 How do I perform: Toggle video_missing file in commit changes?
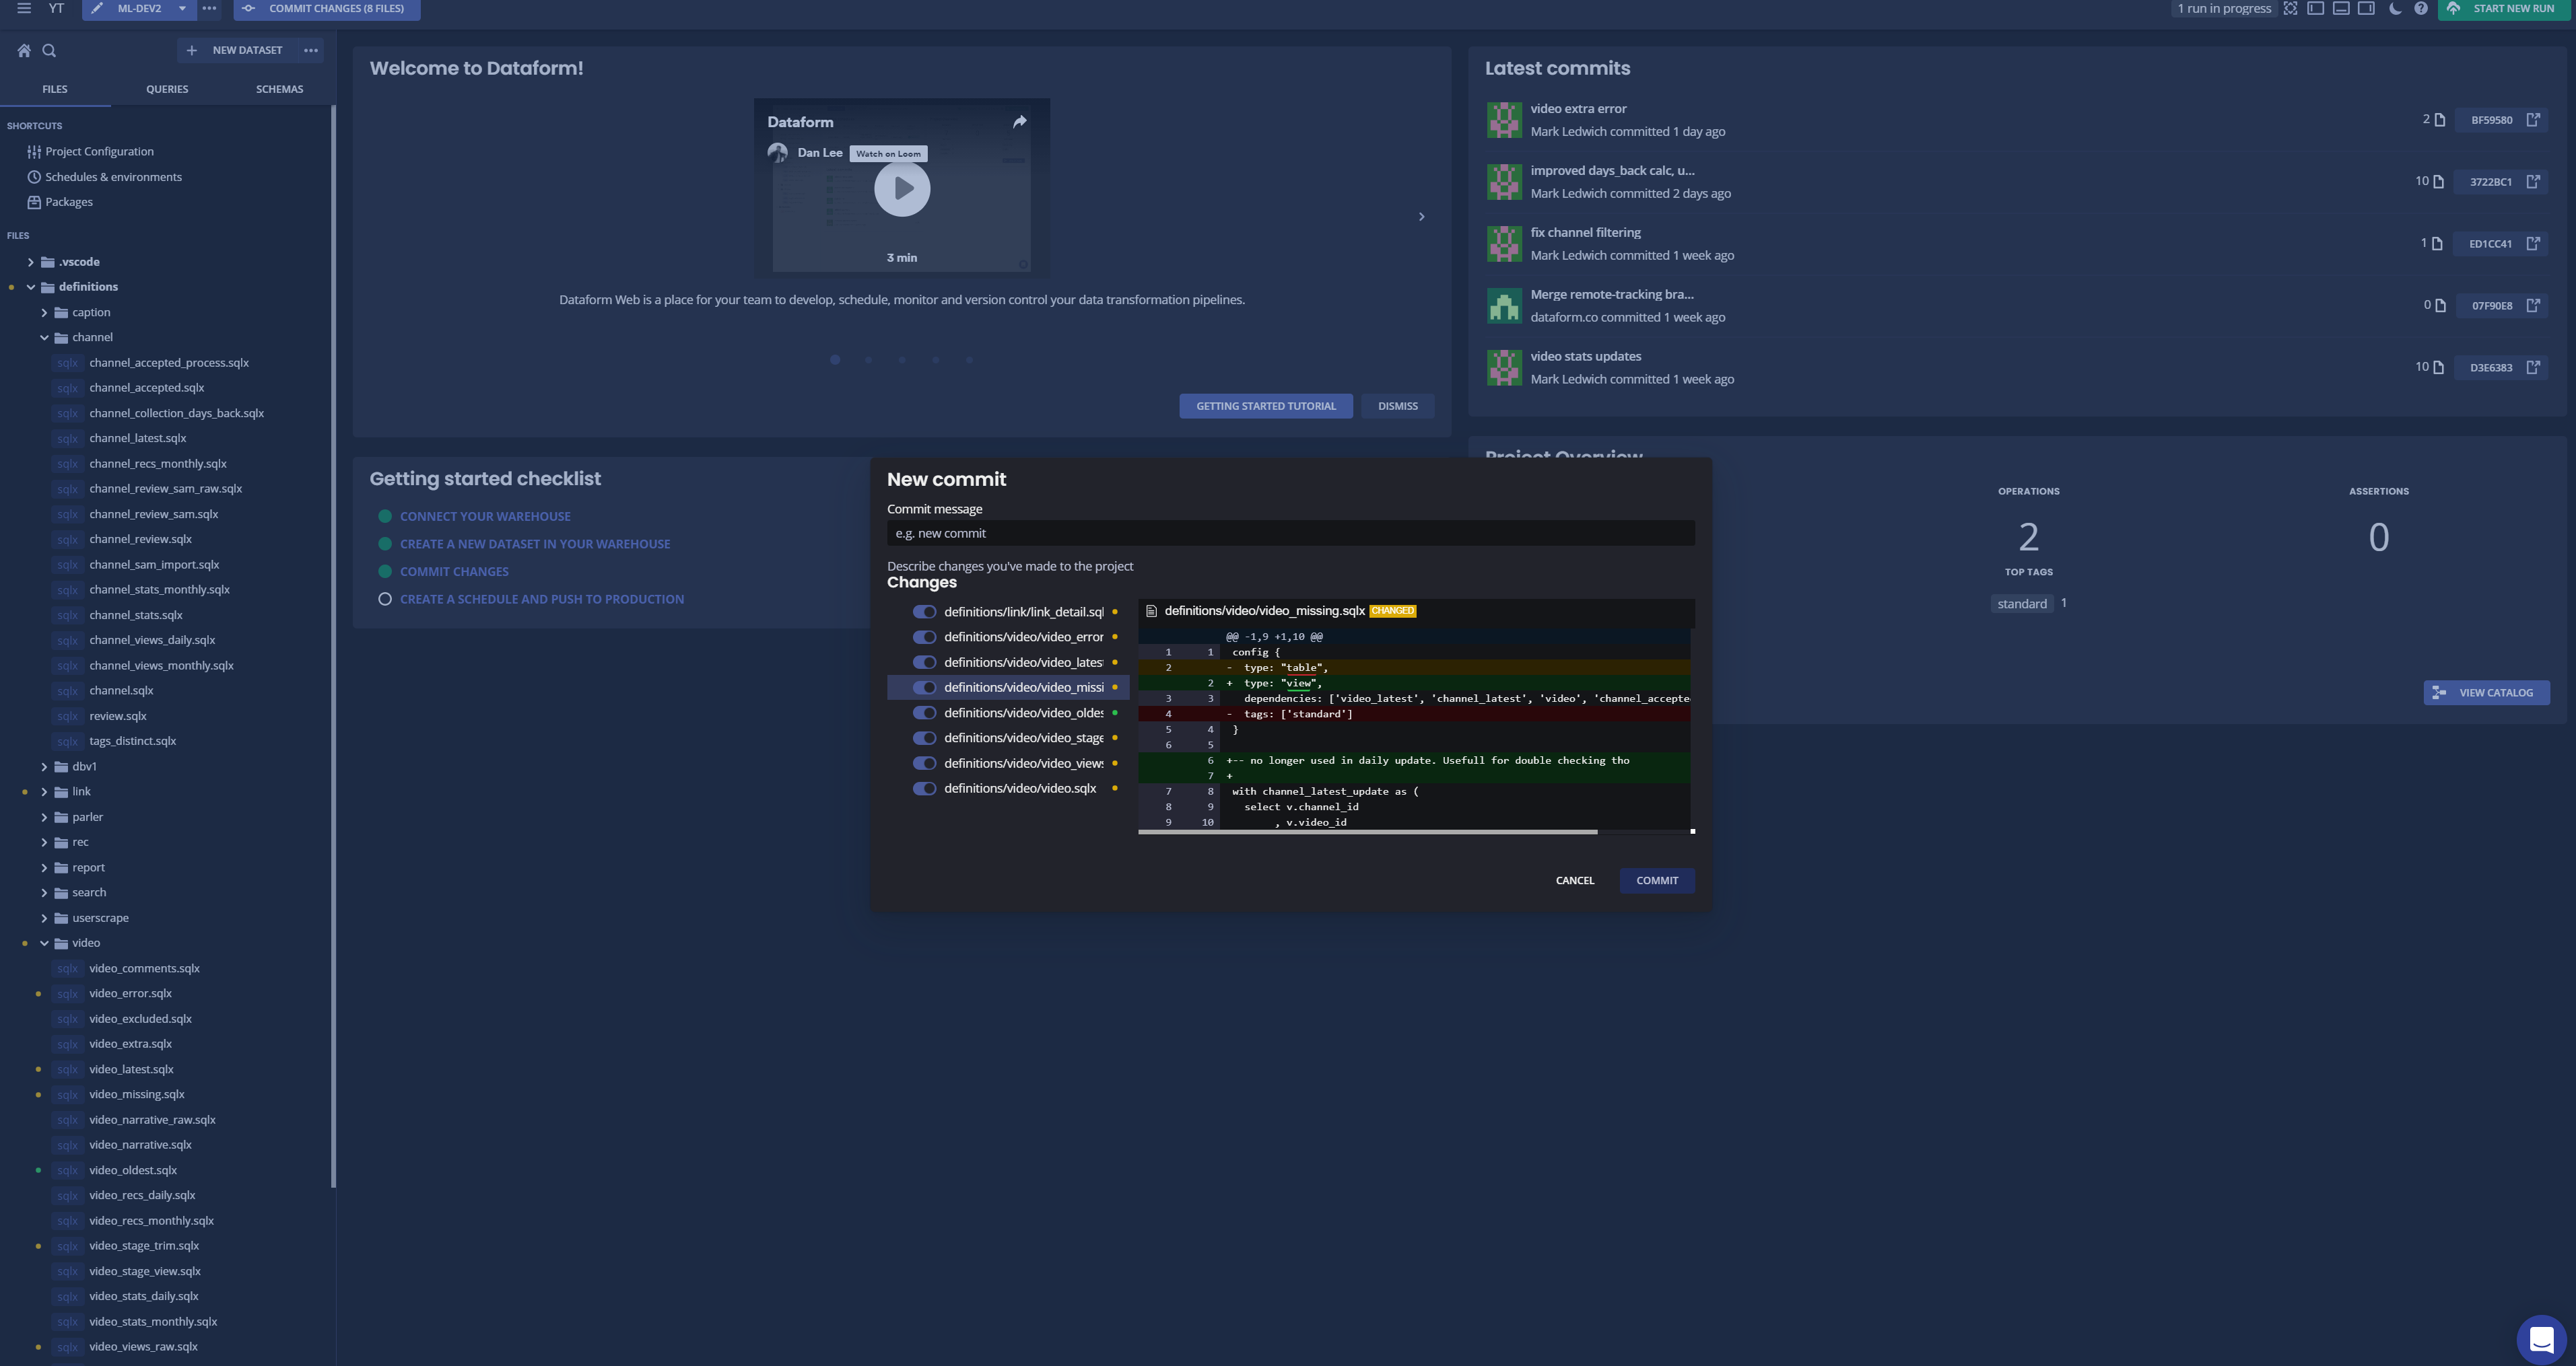pyautogui.click(x=924, y=688)
